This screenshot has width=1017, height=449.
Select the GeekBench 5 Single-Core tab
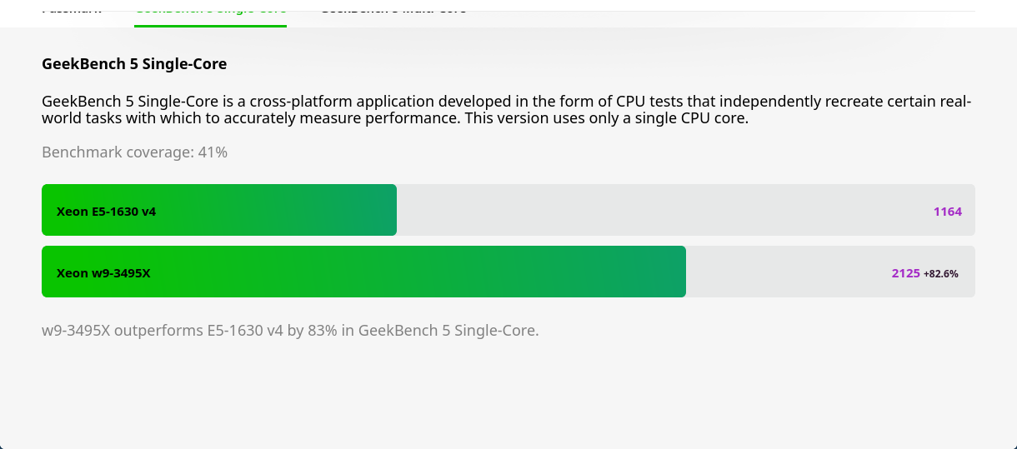pyautogui.click(x=210, y=7)
